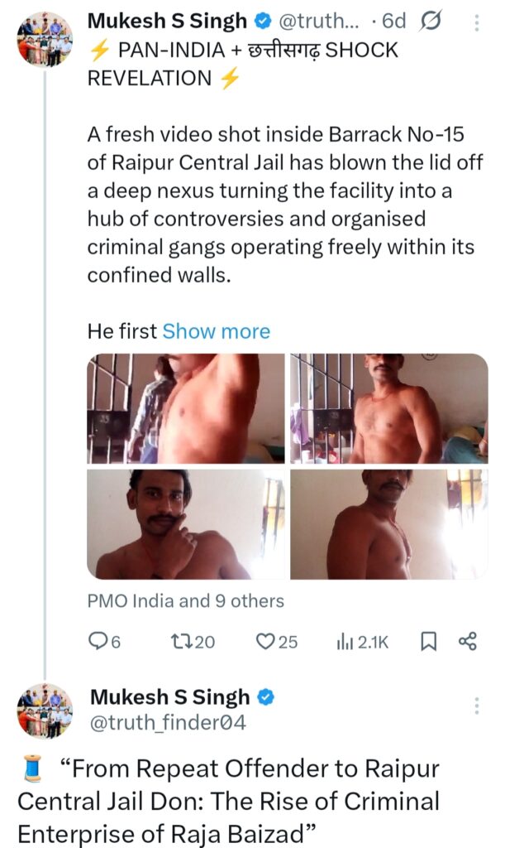The height and width of the screenshot is (848, 505).
Task: Expand tweet text with Show more
Action: 216,331
